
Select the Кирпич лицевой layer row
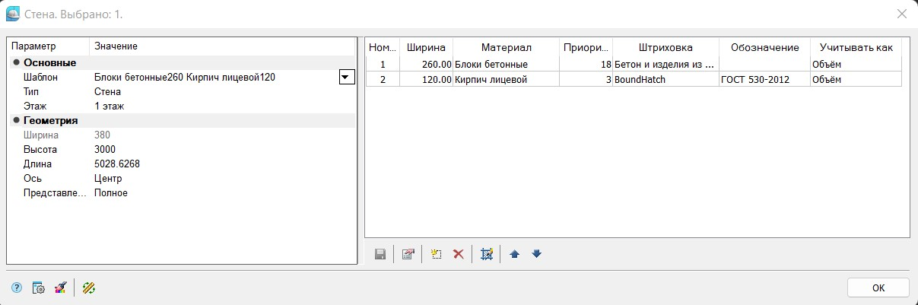pyautogui.click(x=634, y=79)
